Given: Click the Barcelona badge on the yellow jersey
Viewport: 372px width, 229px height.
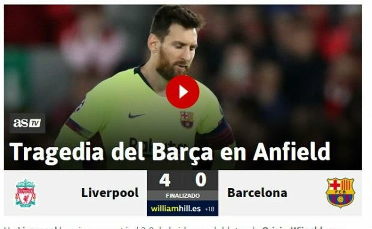Looking at the screenshot, I should (187, 119).
